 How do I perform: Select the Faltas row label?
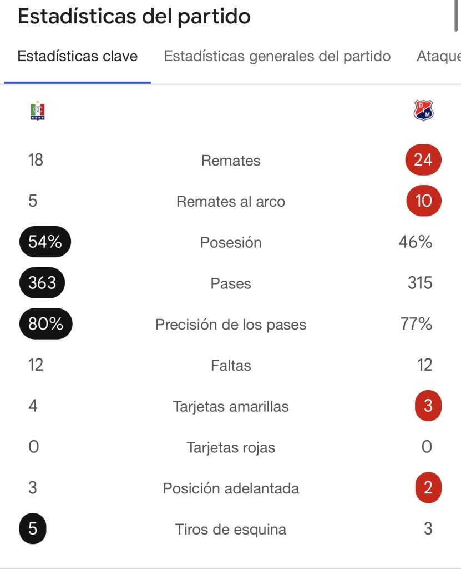coord(231,366)
